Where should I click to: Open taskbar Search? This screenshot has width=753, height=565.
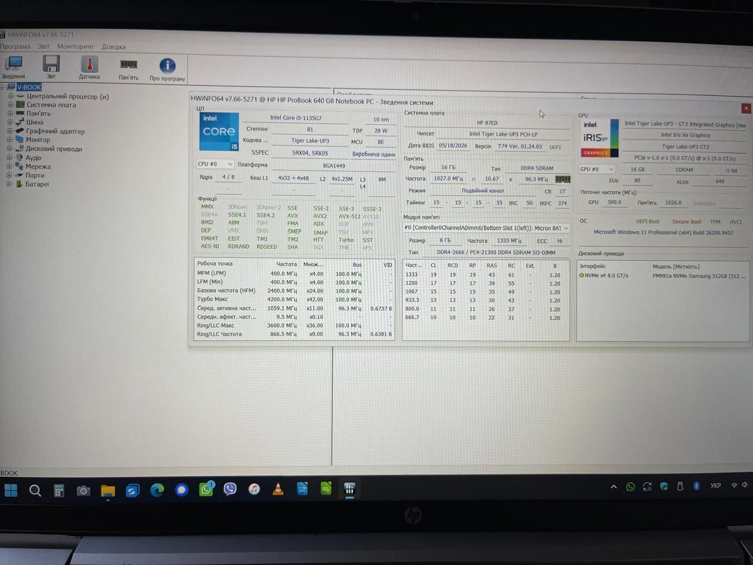[35, 490]
